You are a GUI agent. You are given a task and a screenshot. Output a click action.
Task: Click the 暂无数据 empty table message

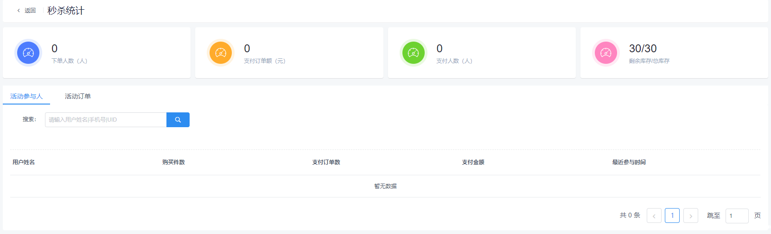coord(385,186)
